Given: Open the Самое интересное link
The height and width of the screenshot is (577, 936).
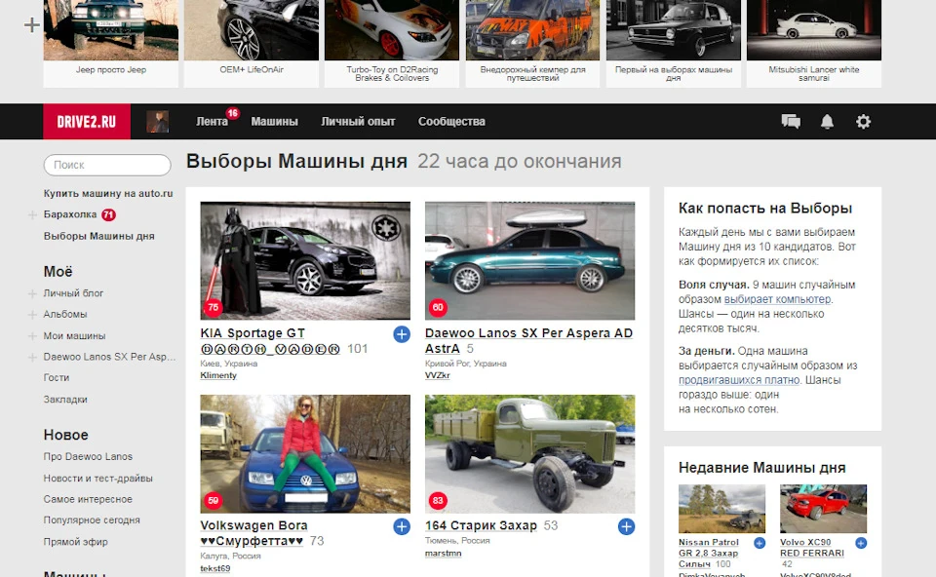Looking at the screenshot, I should tap(88, 499).
